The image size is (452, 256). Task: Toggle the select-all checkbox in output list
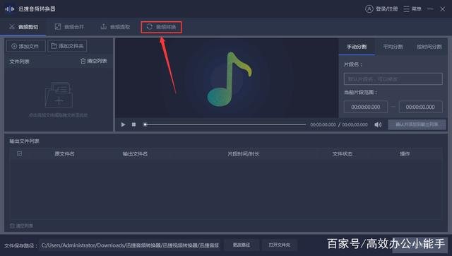tap(19, 153)
